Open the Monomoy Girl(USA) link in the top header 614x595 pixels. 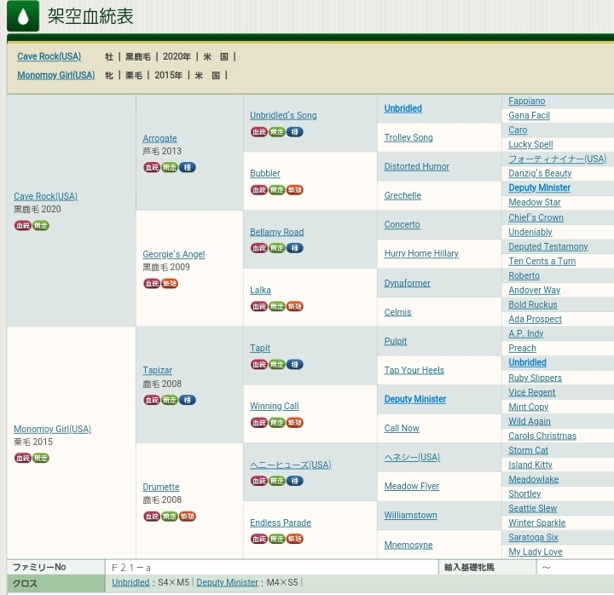pos(55,75)
